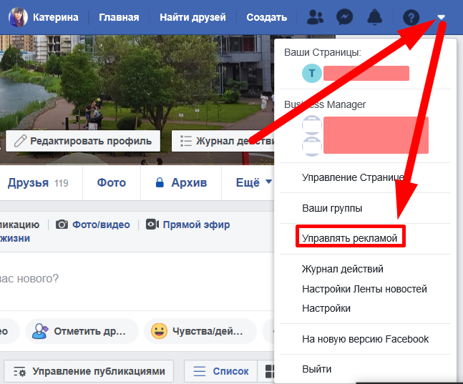Click the status text field
463x384 pixels.
[x=137, y=279]
